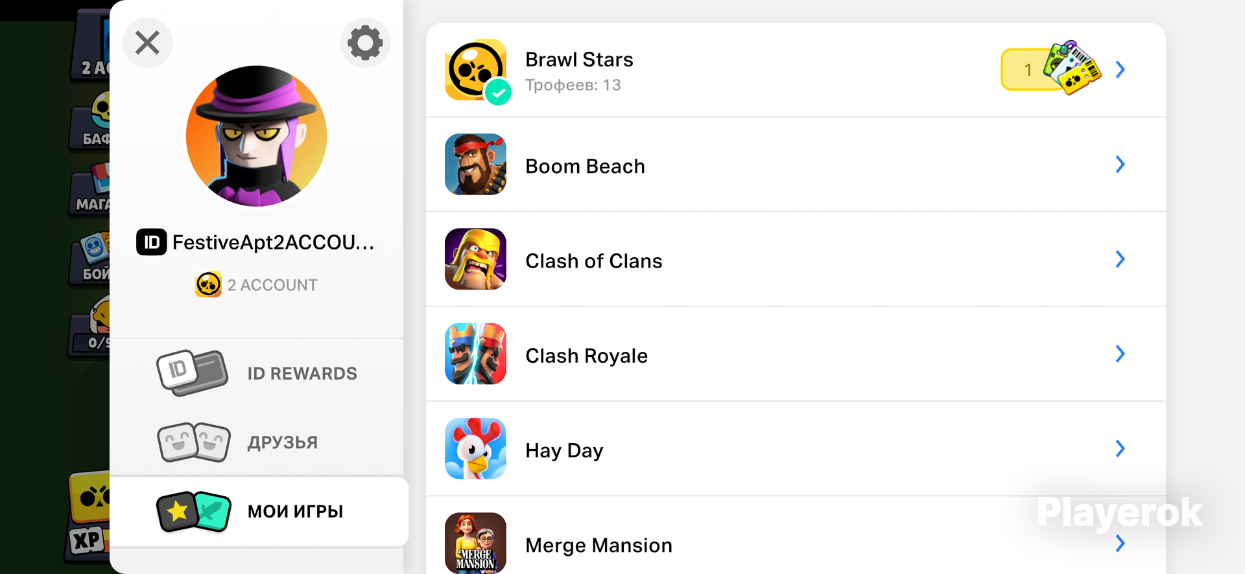Tap the Mortis profile avatar picture

point(257,136)
